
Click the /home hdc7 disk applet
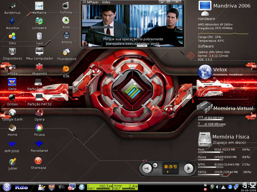tap(125, 187)
